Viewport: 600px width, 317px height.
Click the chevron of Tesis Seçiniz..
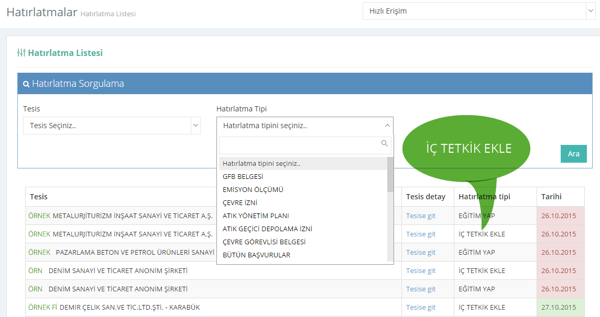pos(195,125)
